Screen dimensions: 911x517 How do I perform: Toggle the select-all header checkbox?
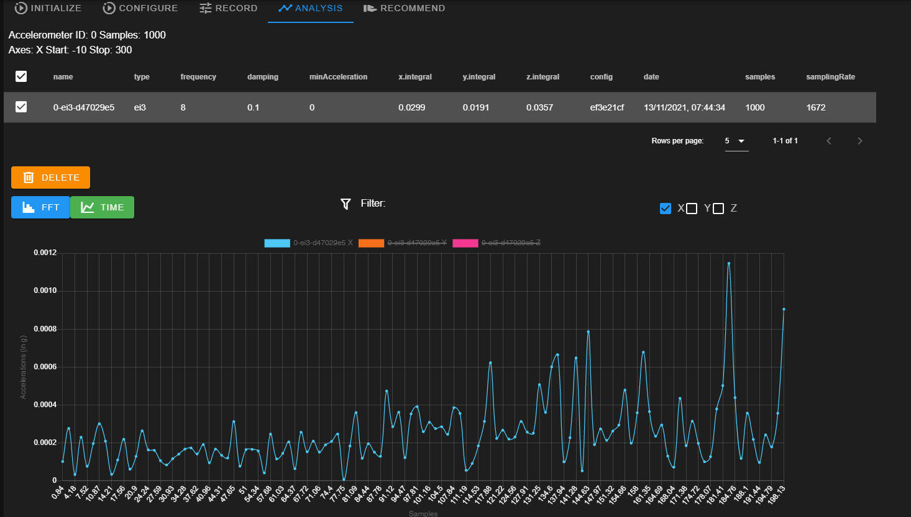[21, 76]
